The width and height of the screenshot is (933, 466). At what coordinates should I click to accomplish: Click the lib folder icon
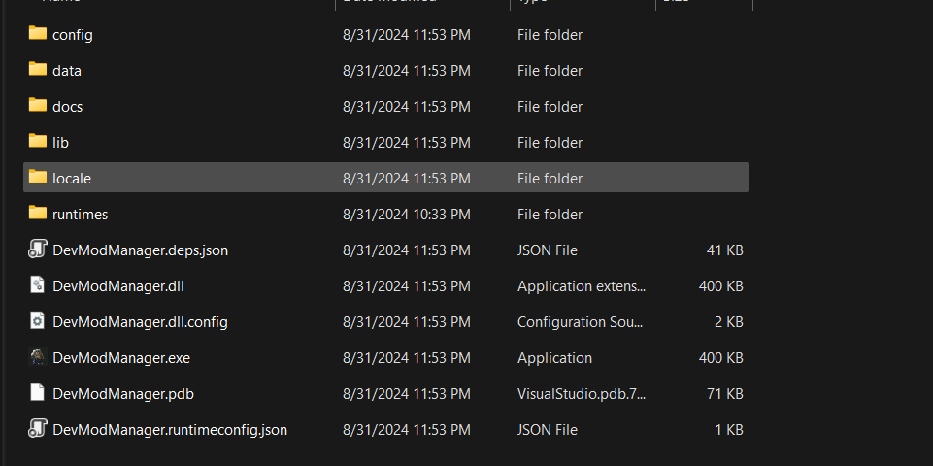pos(38,141)
